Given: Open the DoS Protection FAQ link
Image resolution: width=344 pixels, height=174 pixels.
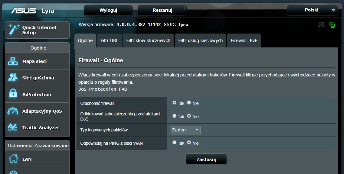Looking at the screenshot, I should tap(103, 89).
